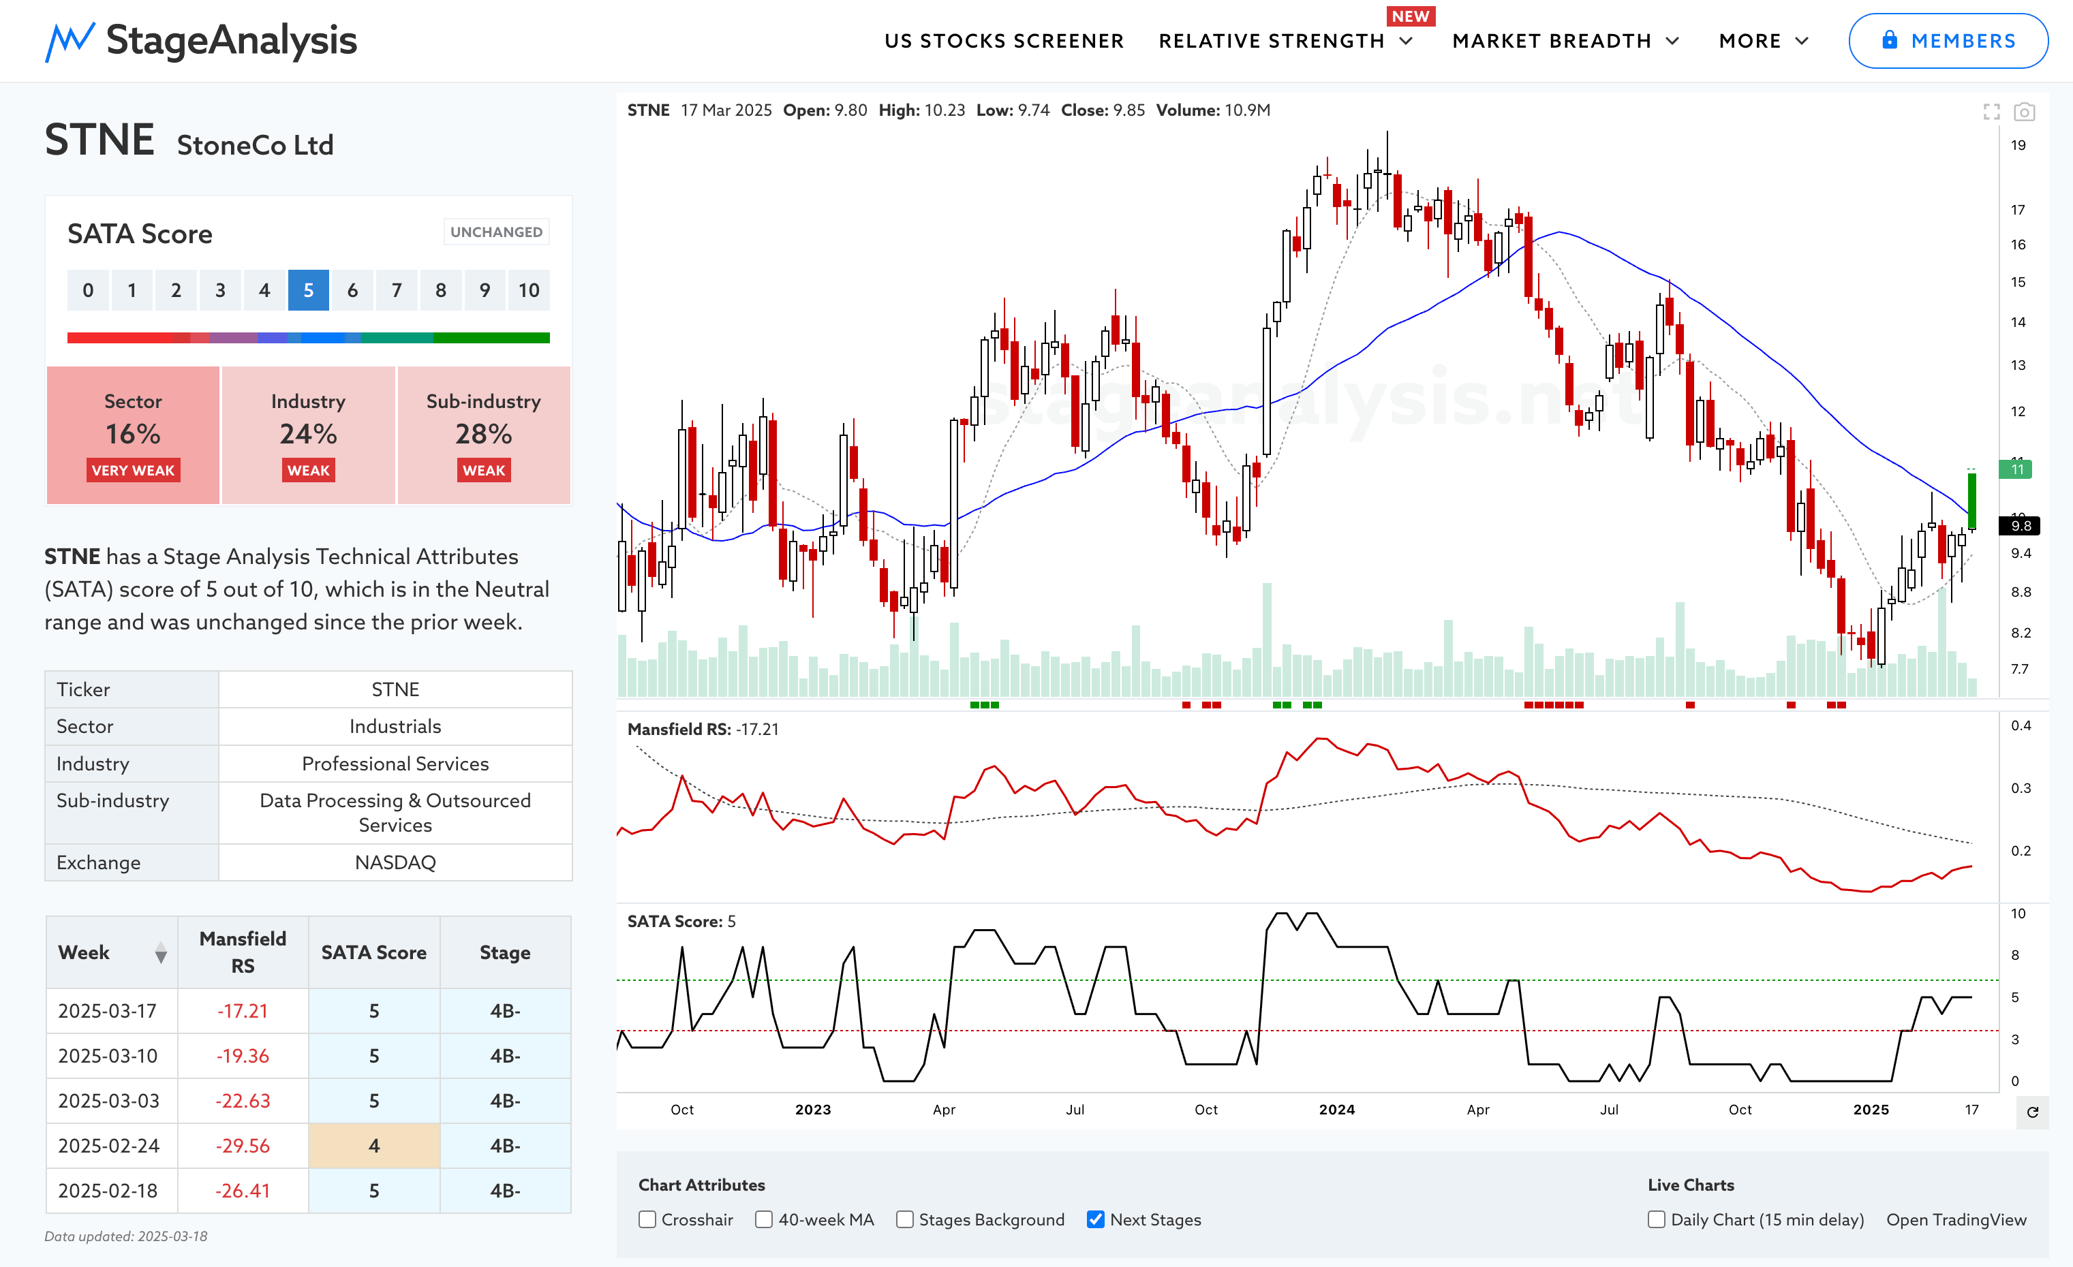Enable the Crosshair checkbox
The height and width of the screenshot is (1267, 2073).
pyautogui.click(x=647, y=1219)
